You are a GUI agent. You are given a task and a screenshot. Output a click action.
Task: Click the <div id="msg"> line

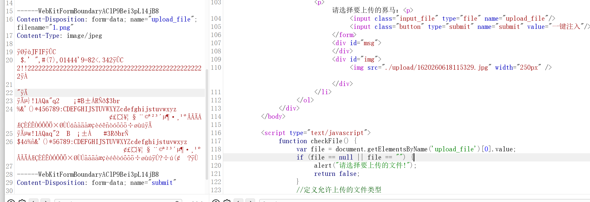tap(356, 43)
